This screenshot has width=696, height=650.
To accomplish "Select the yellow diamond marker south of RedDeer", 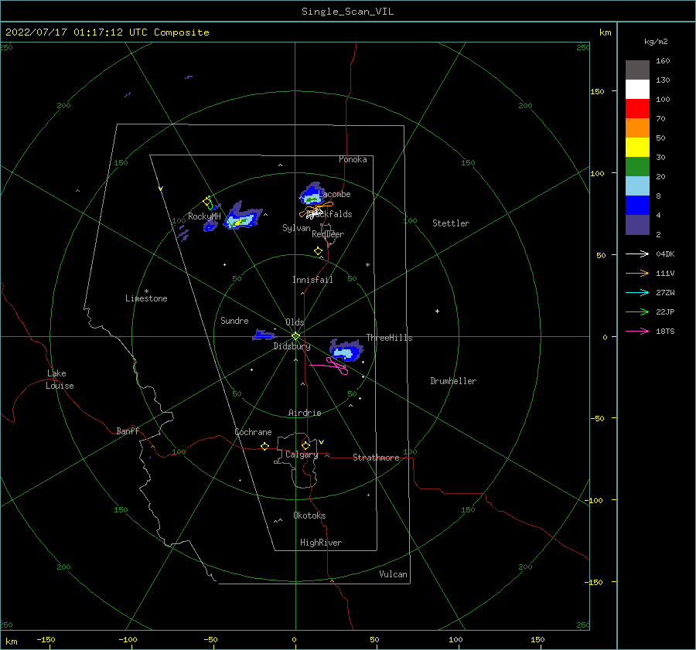I will pyautogui.click(x=319, y=250).
